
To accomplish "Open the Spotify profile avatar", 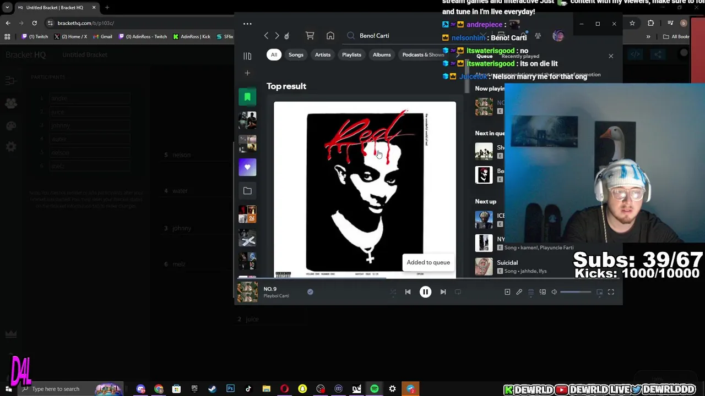I will (558, 36).
